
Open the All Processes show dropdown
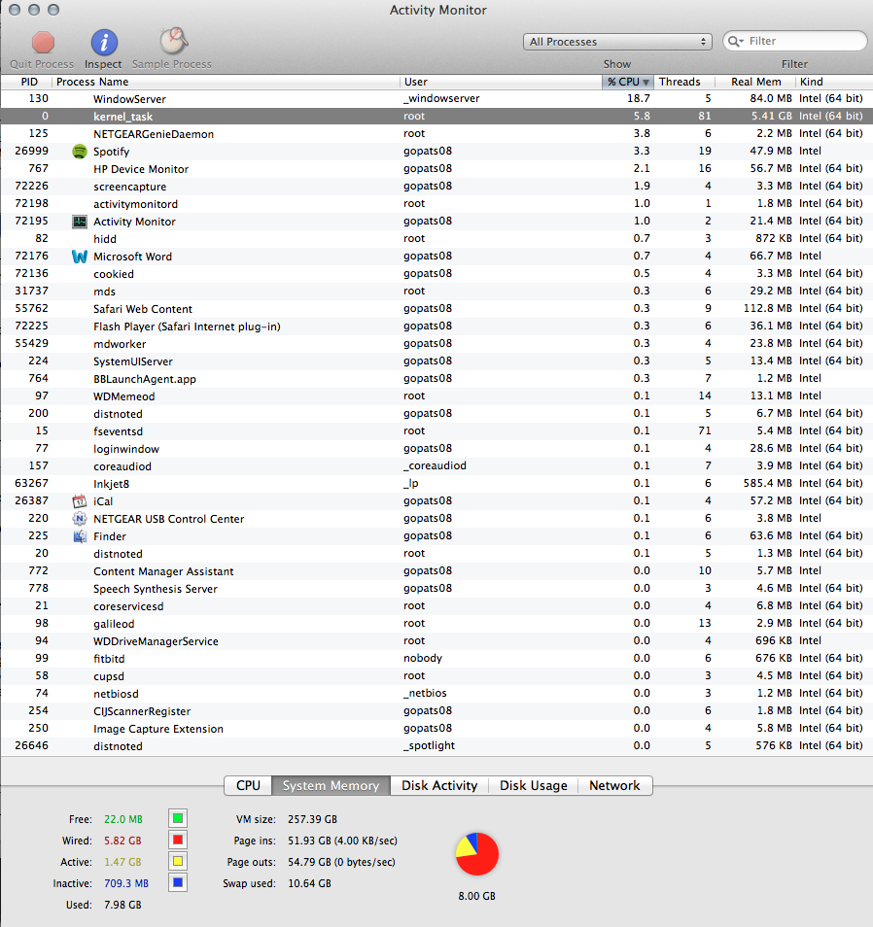(x=617, y=42)
